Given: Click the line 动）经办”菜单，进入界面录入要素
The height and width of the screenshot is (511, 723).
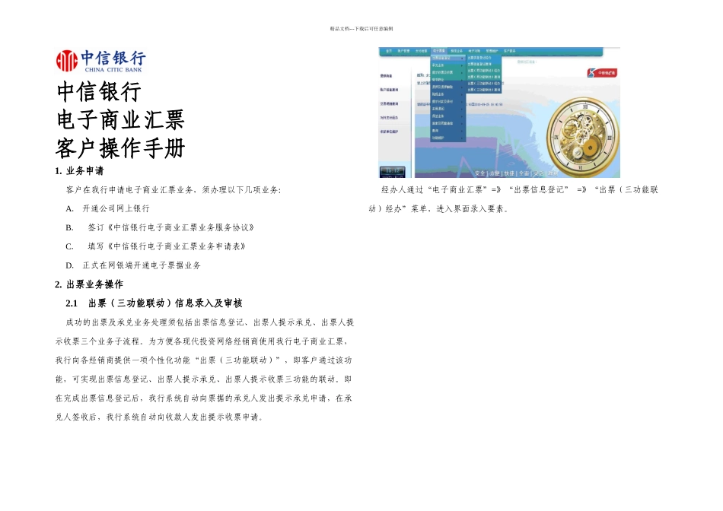Looking at the screenshot, I should (x=438, y=208).
